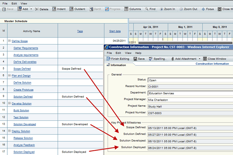Viewport: 233px width, 155px height.
Task: Collapse the Define Scope group
Action: click(x=9, y=41)
